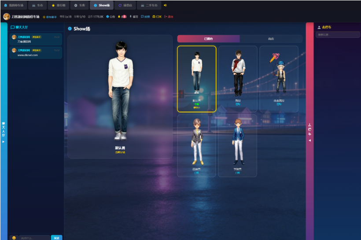Click the blue send button in chat
The width and height of the screenshot is (361, 240).
[57, 238]
